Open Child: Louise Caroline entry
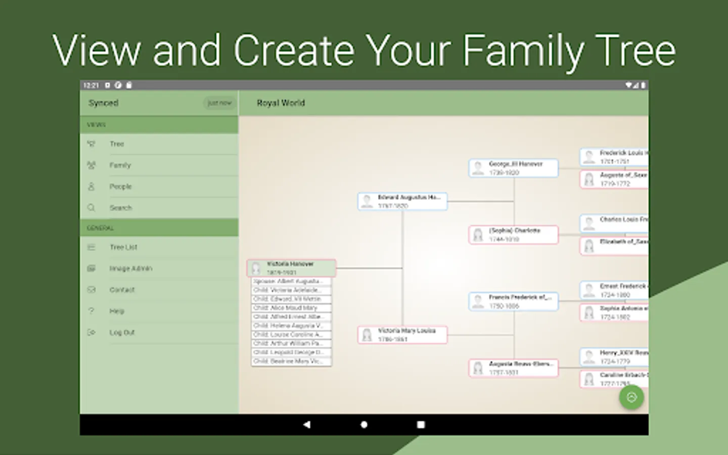This screenshot has width=728, height=455. (292, 335)
